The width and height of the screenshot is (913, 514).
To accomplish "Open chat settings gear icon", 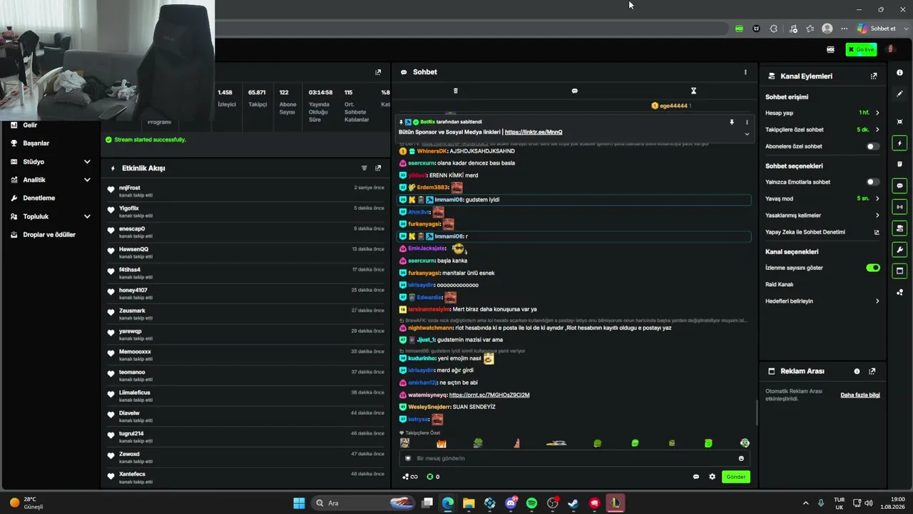I will pyautogui.click(x=712, y=477).
